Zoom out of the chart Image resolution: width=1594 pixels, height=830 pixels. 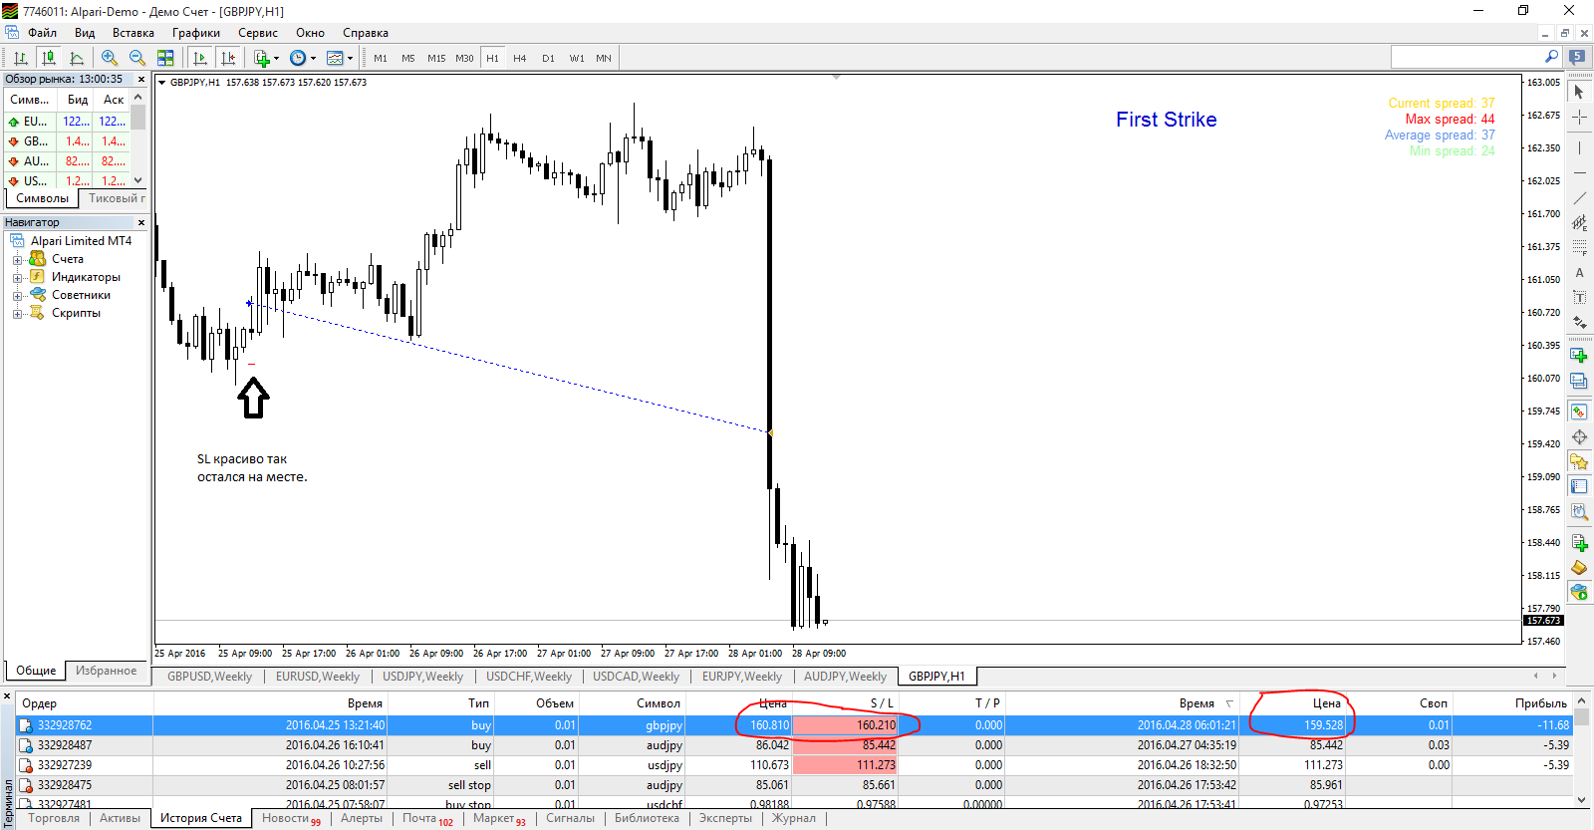[x=137, y=58]
